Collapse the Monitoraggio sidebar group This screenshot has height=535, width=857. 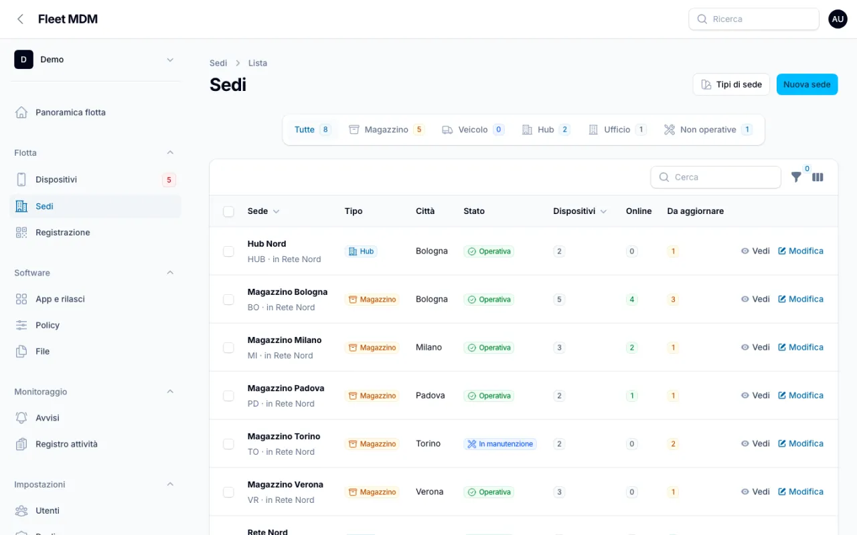click(170, 391)
